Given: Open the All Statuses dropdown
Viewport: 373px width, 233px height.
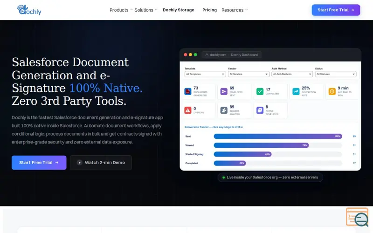Looking at the screenshot, I should (x=336, y=74).
